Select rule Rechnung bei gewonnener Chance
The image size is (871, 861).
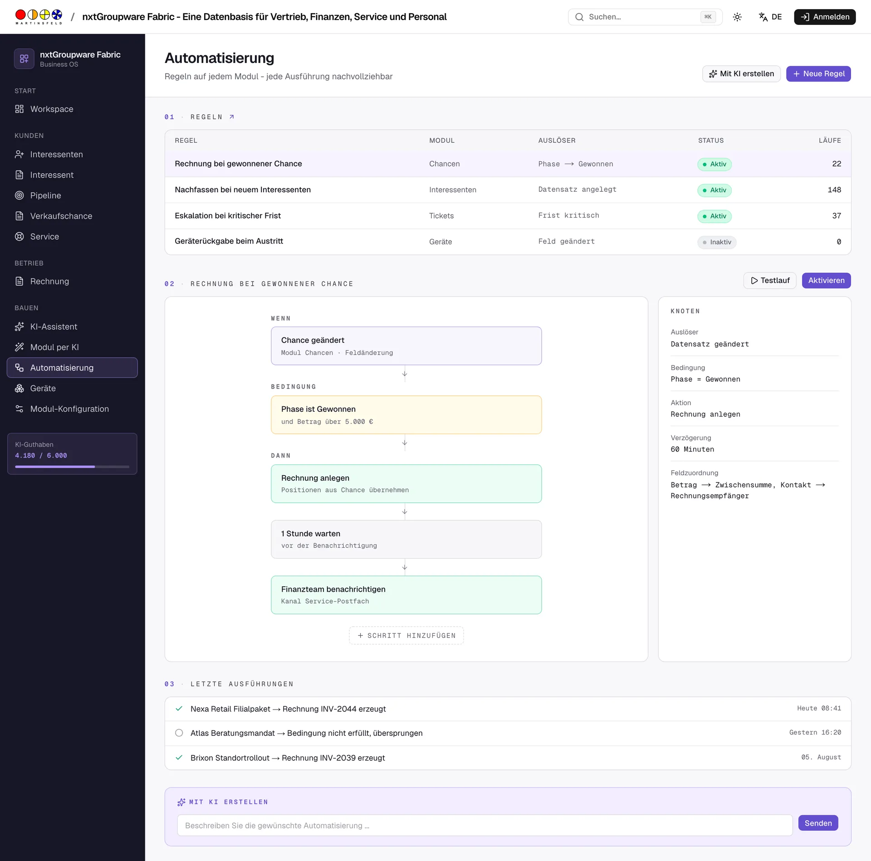(508, 164)
